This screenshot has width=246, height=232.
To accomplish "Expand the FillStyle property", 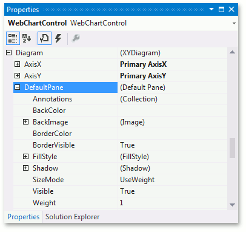I will coord(25,157).
